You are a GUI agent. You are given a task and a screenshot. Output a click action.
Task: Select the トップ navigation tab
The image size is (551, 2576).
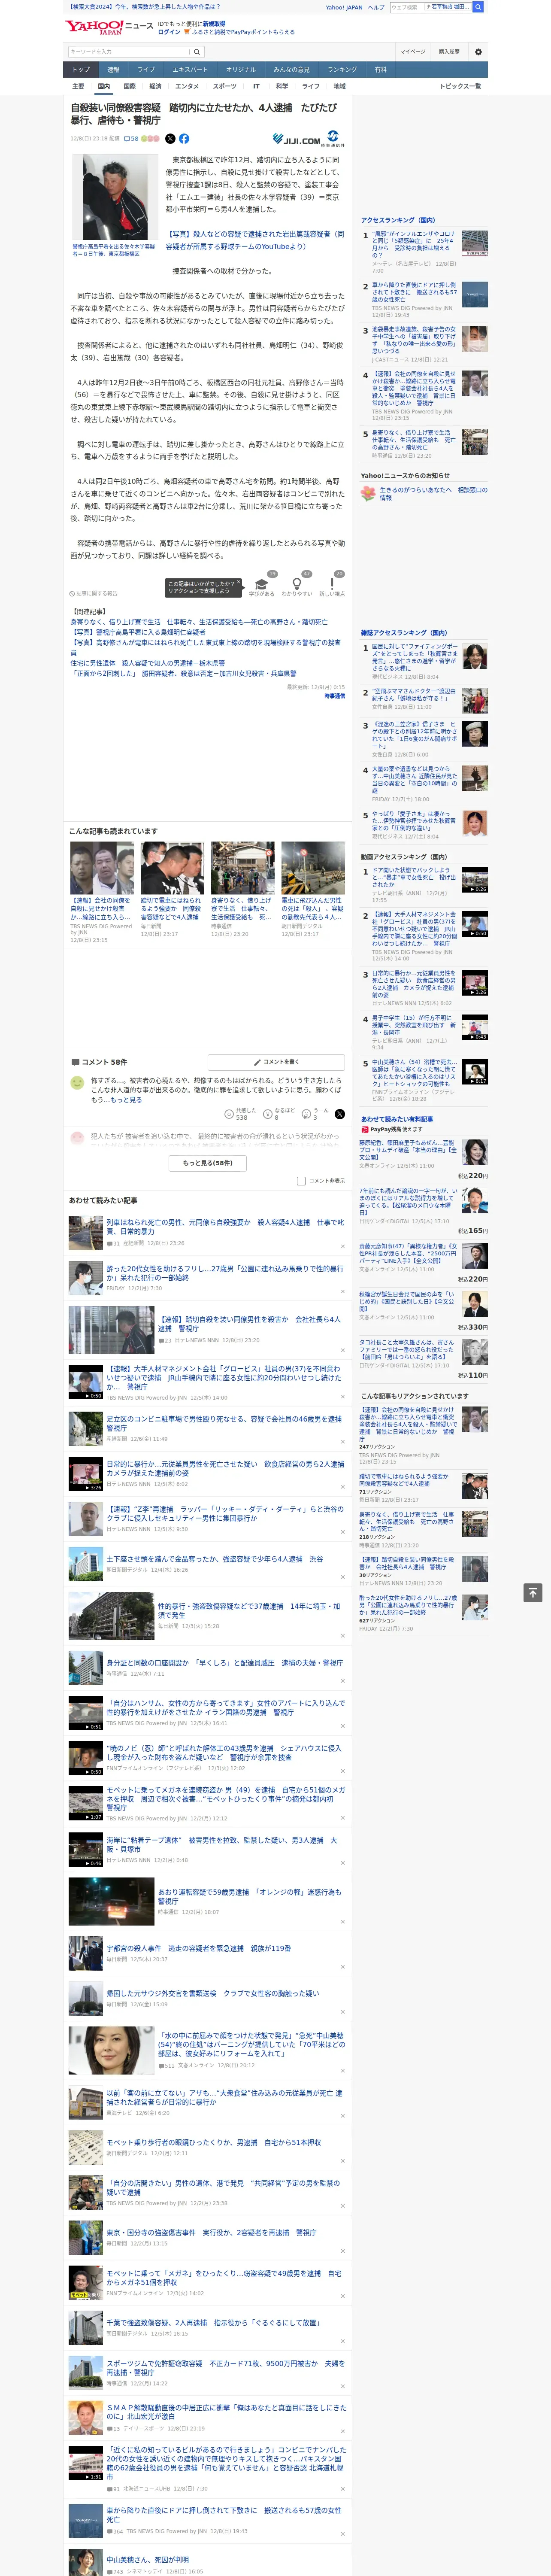(81, 70)
